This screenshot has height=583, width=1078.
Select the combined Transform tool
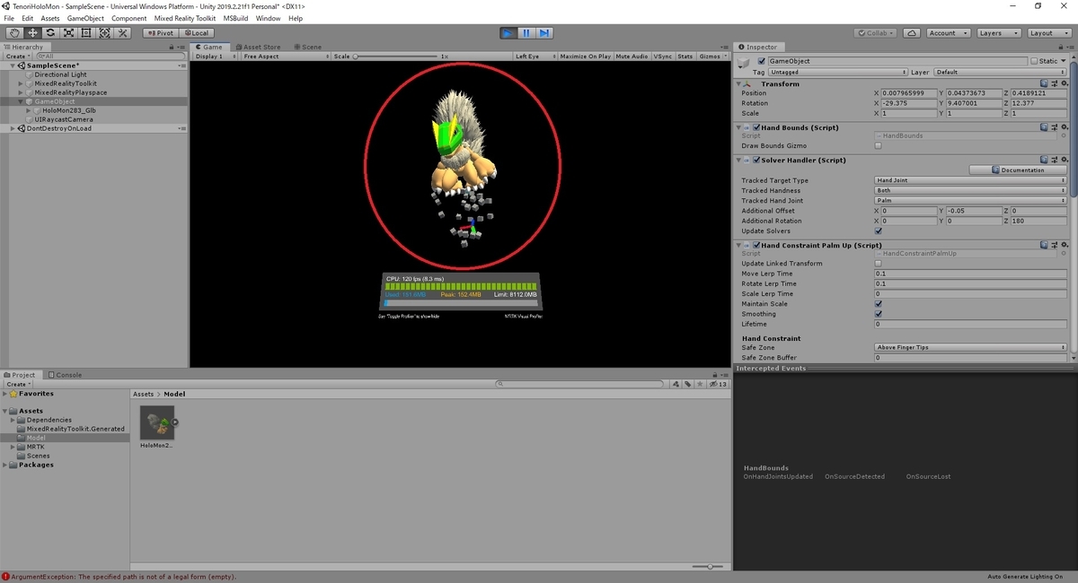pyautogui.click(x=104, y=33)
